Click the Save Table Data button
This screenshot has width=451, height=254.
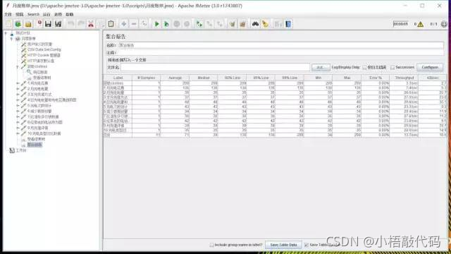point(283,245)
